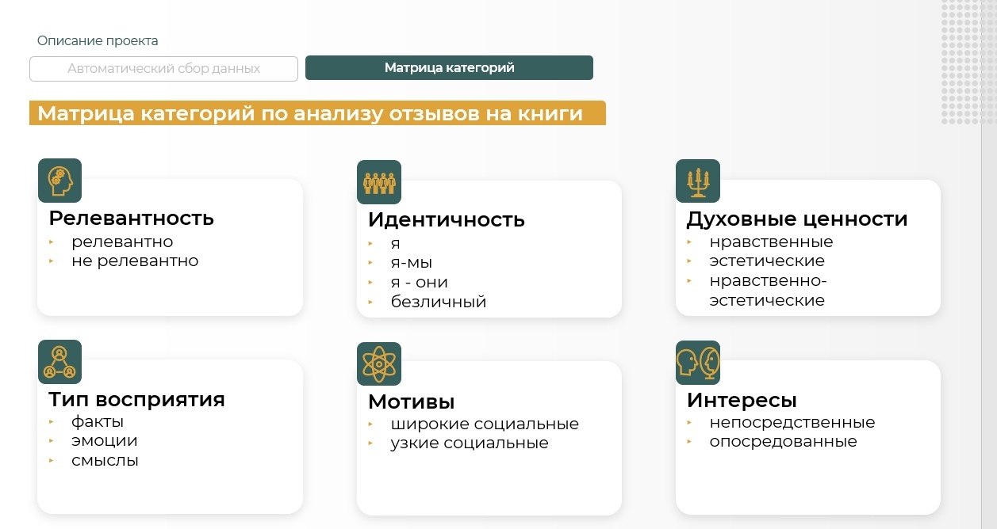997x529 pixels.
Task: Click the 'эмоции' list item
Action: coord(105,441)
